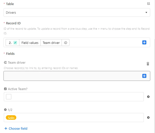The width and height of the screenshot is (155, 133).
Task: Focus the Team driver linked record input
Action: point(77,76)
